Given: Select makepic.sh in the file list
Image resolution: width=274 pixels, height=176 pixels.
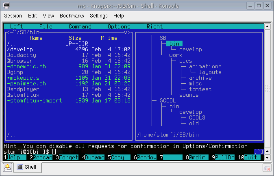Looking at the screenshot, I should (x=26, y=78).
